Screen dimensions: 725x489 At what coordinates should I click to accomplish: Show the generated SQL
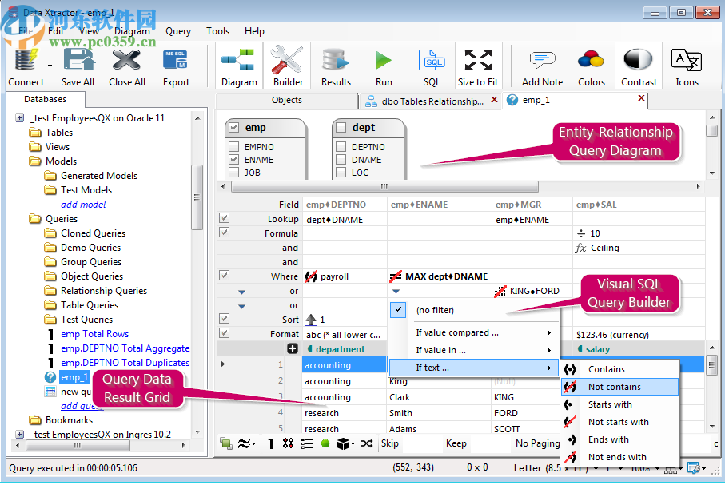[x=432, y=66]
